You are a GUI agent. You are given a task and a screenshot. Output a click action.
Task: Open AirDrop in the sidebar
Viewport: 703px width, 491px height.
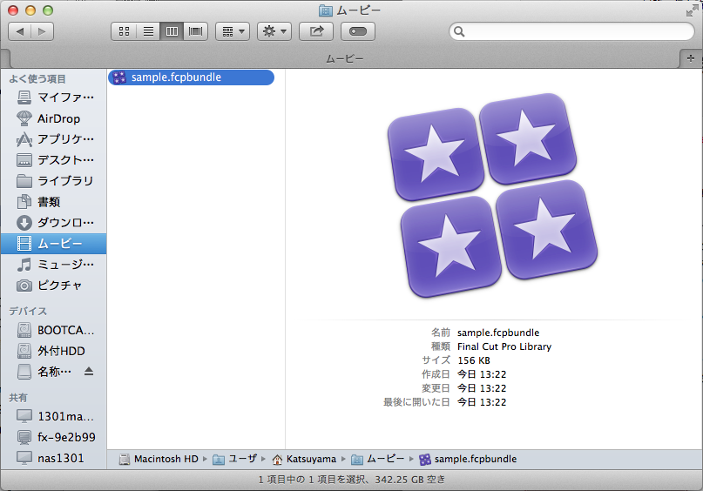[57, 118]
